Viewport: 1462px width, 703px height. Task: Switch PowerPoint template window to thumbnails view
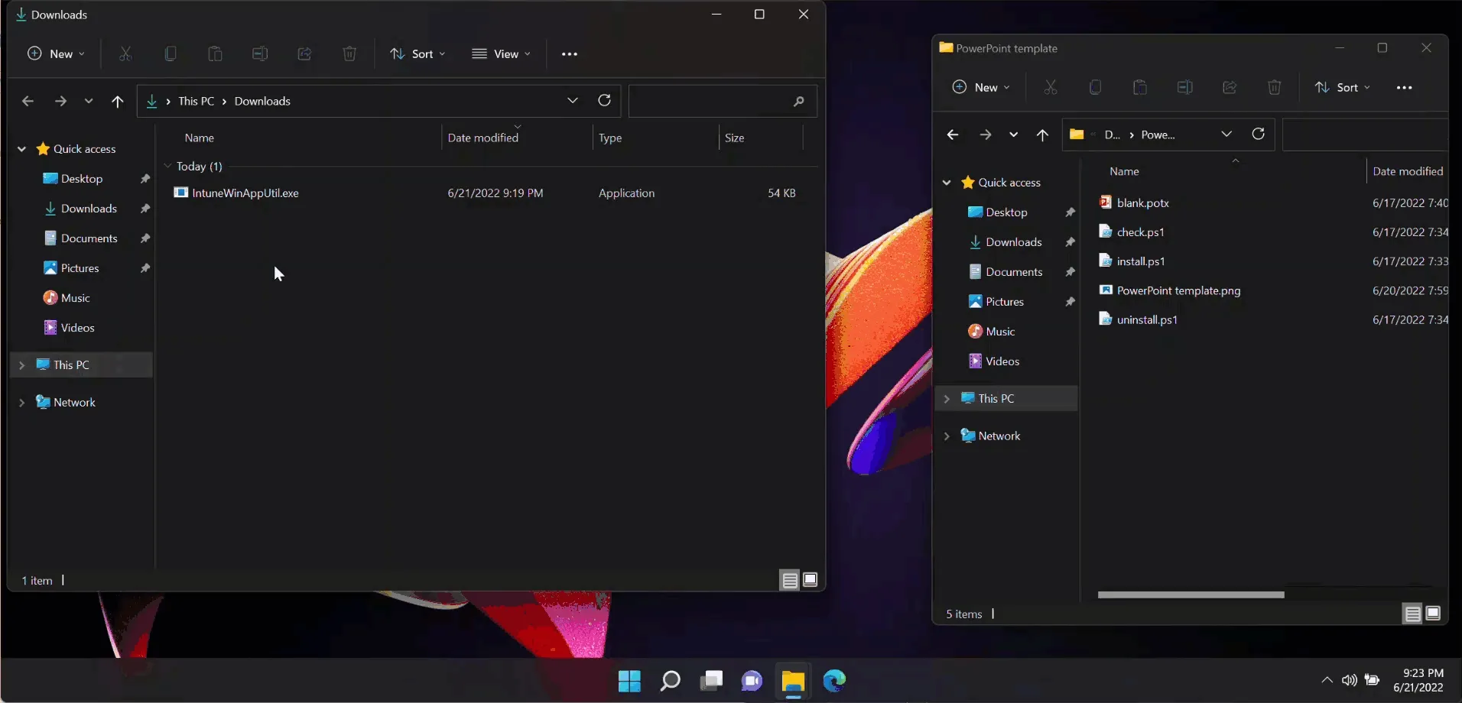coord(1433,614)
